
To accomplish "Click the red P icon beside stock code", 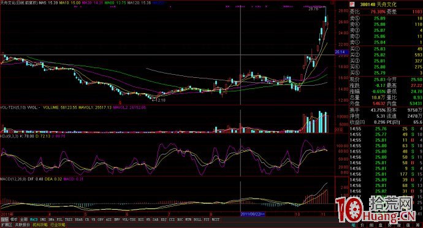I will point(352,4).
